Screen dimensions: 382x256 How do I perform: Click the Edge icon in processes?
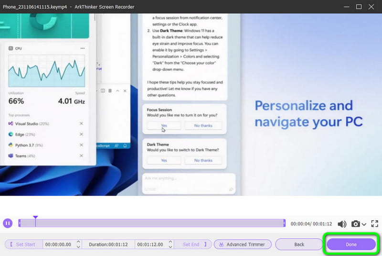pos(11,134)
